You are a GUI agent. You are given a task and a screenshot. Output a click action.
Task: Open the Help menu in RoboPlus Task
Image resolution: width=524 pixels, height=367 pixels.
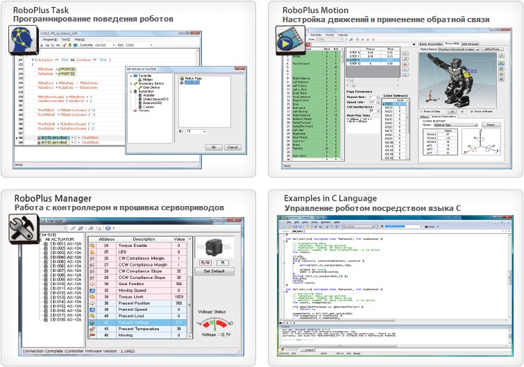(x=80, y=40)
